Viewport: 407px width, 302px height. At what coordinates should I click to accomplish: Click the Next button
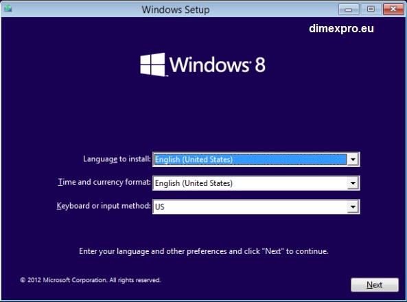pyautogui.click(x=375, y=285)
